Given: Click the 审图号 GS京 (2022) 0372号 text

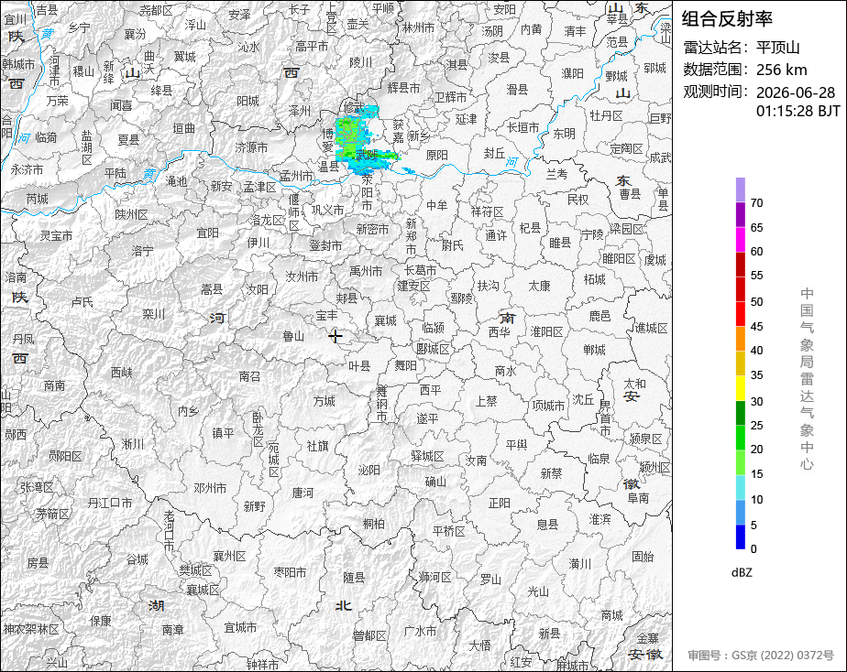Looking at the screenshot, I should coord(761,656).
